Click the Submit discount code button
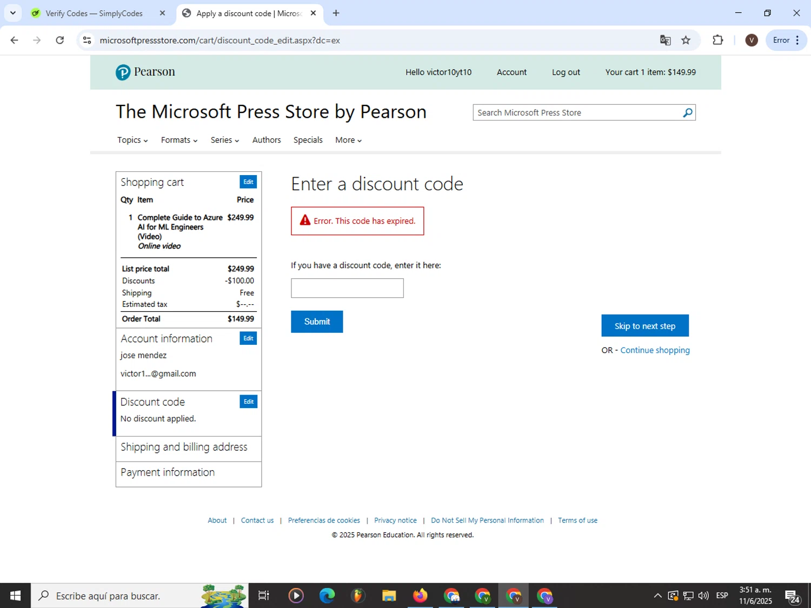The width and height of the screenshot is (811, 608). click(317, 322)
